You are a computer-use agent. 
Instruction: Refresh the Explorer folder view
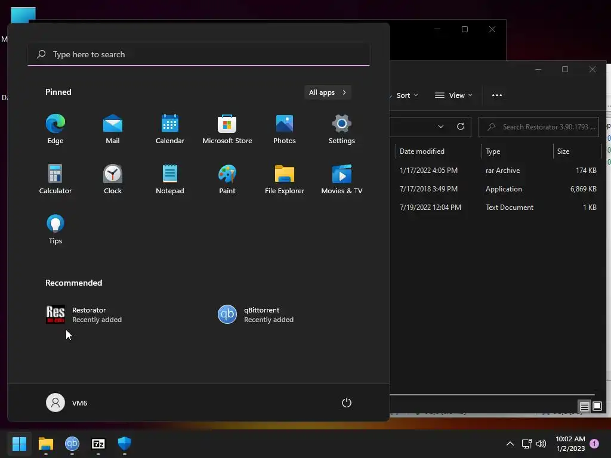461,126
